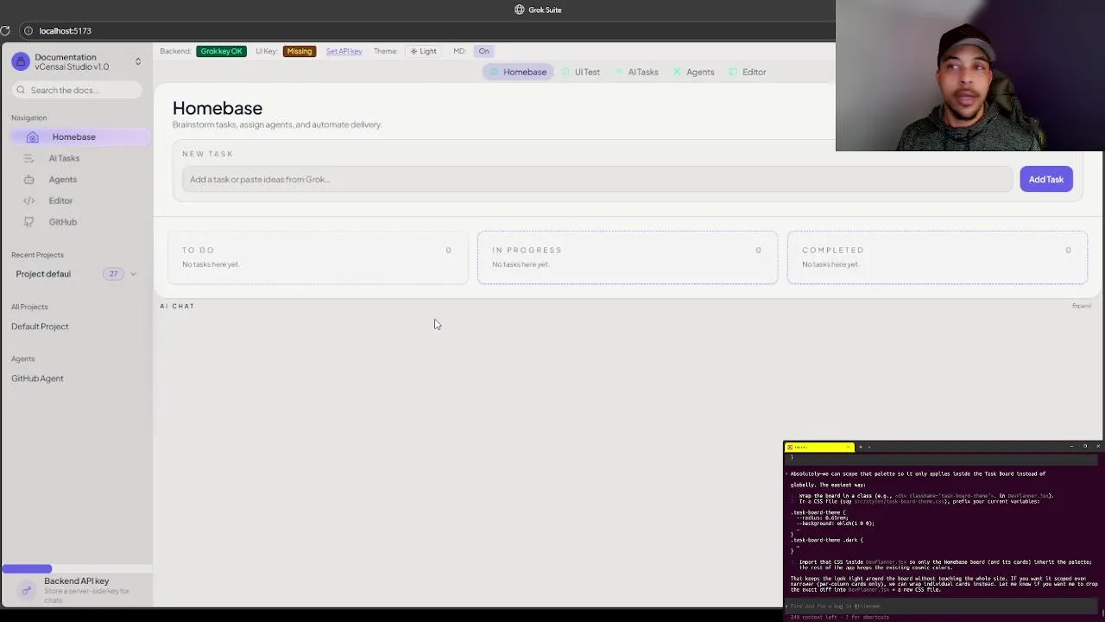Click the browser reload icon
This screenshot has width=1105, height=622.
5,31
